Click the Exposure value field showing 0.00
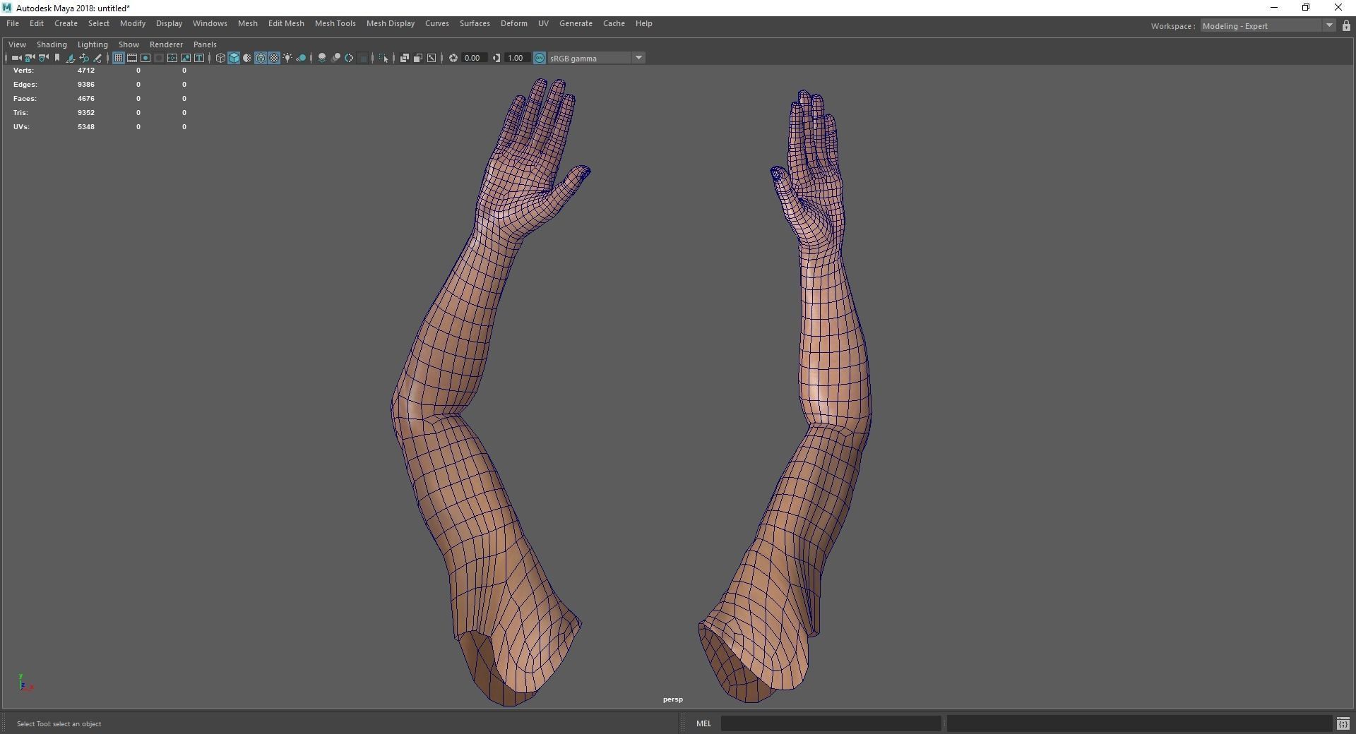The width and height of the screenshot is (1356, 734). point(473,58)
